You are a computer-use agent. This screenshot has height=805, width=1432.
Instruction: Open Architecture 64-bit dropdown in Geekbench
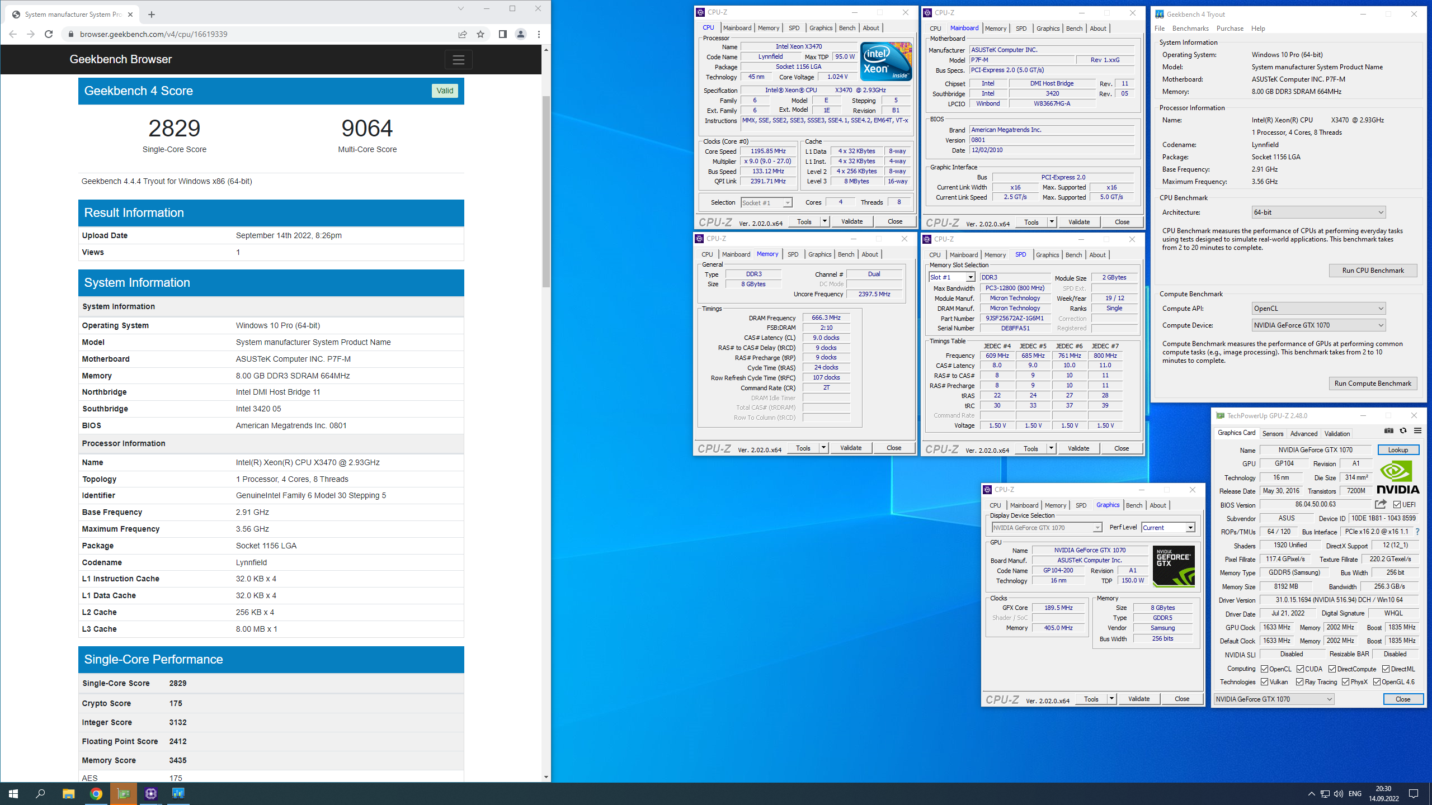[1318, 212]
